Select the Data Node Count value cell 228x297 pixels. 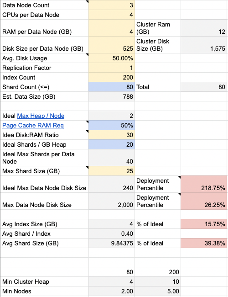pos(112,5)
